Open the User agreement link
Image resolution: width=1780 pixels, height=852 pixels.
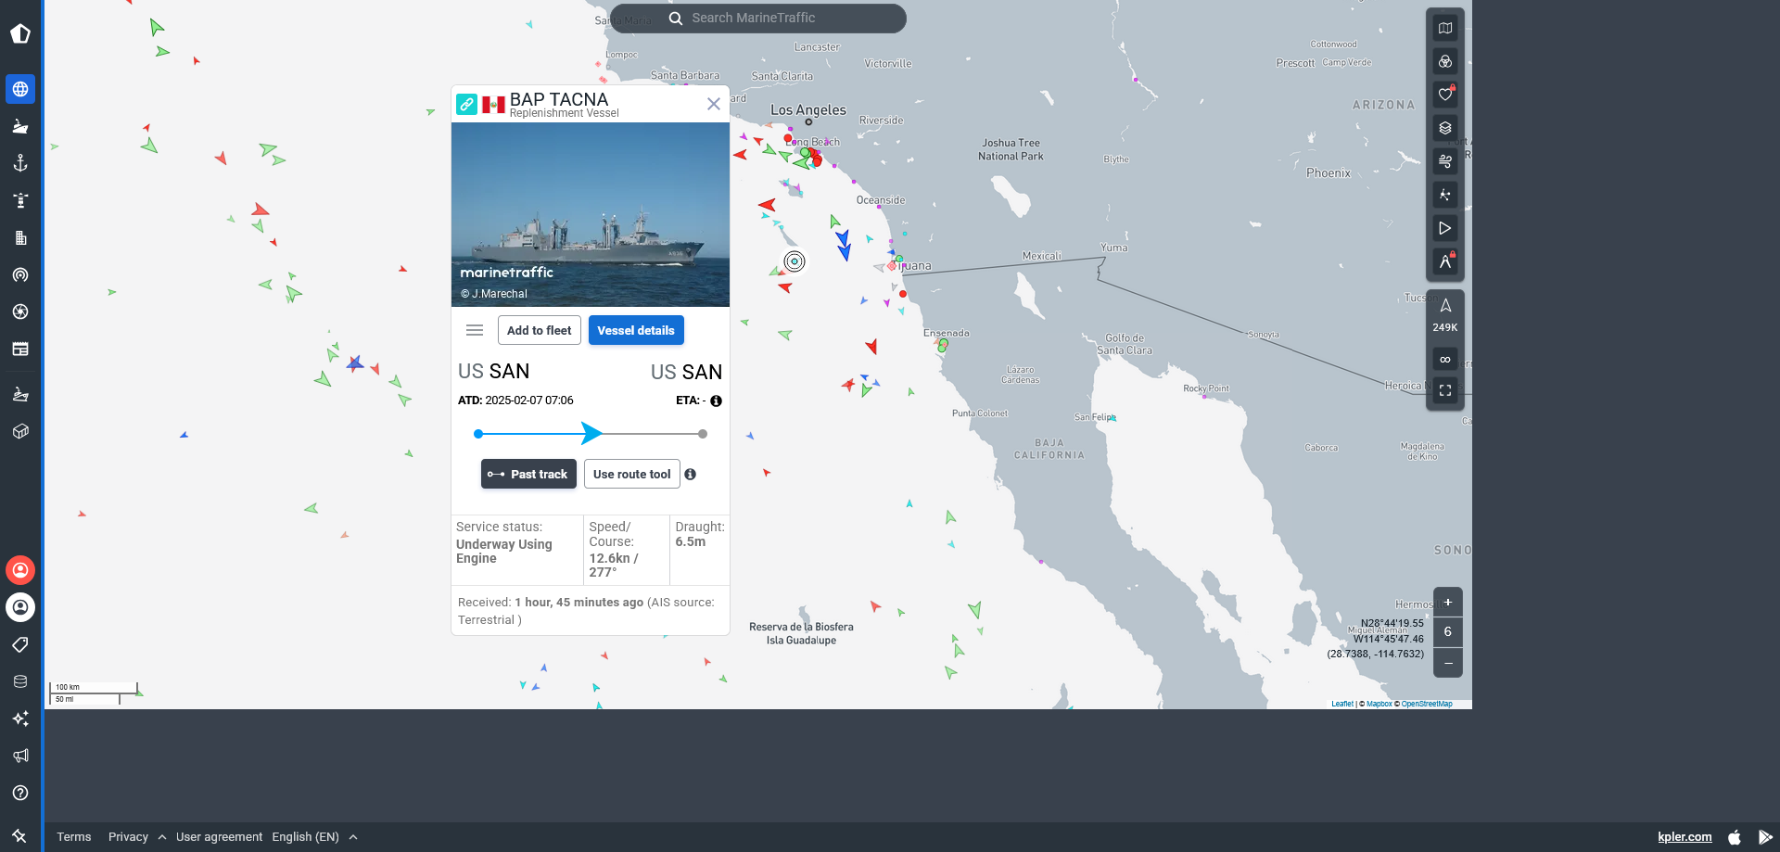point(219,836)
